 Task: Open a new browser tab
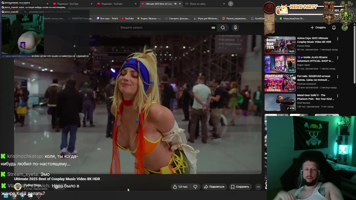(231, 4)
